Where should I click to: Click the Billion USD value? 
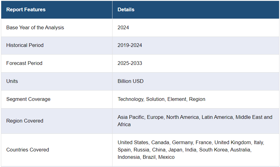[x=130, y=81]
